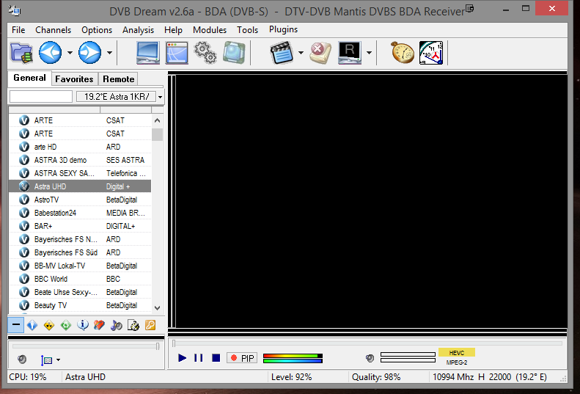Screen dimensions: 580x394
Task: Click the channel search input field
Action: point(41,97)
